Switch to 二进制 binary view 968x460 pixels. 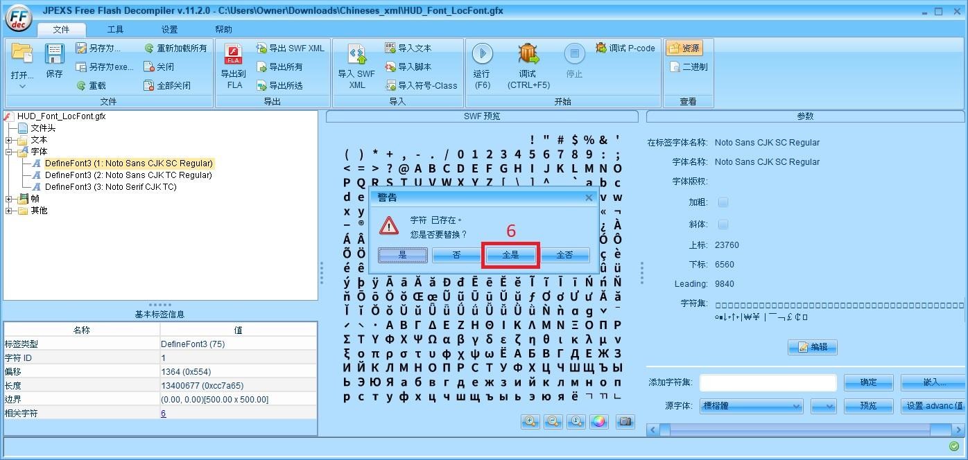coord(689,67)
